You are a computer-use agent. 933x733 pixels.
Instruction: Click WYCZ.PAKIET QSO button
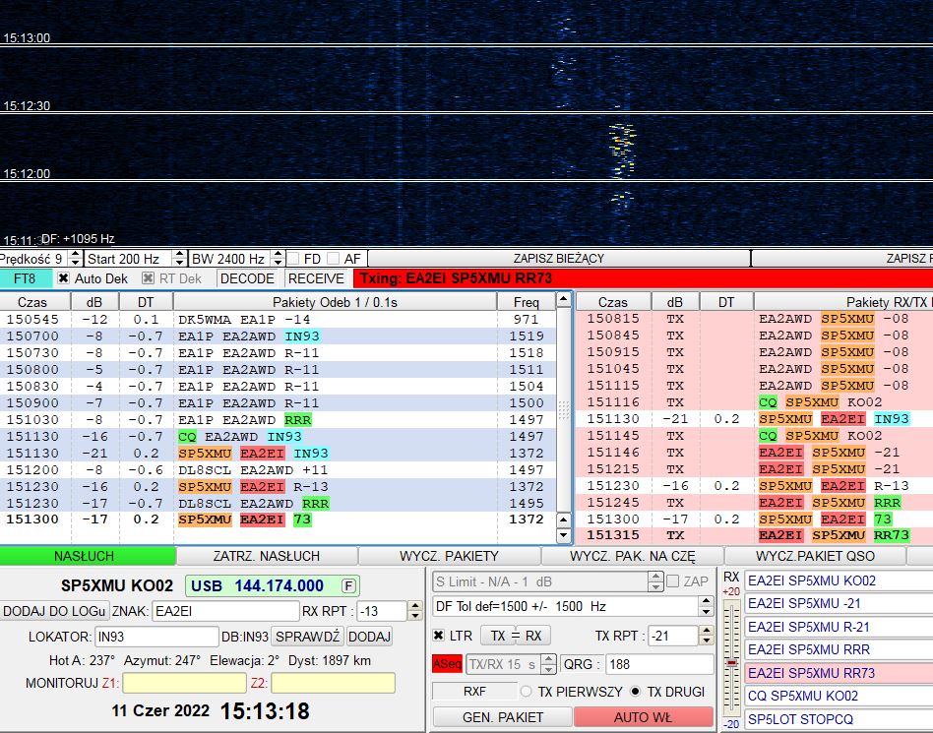click(815, 556)
